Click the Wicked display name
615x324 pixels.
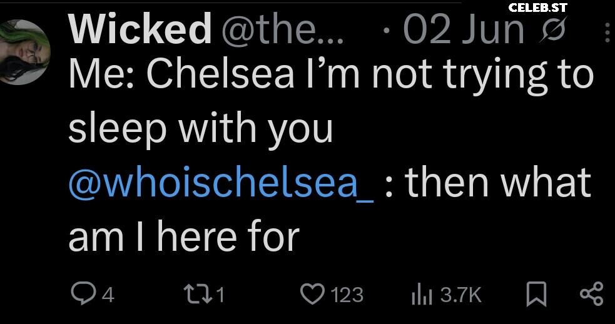140,30
